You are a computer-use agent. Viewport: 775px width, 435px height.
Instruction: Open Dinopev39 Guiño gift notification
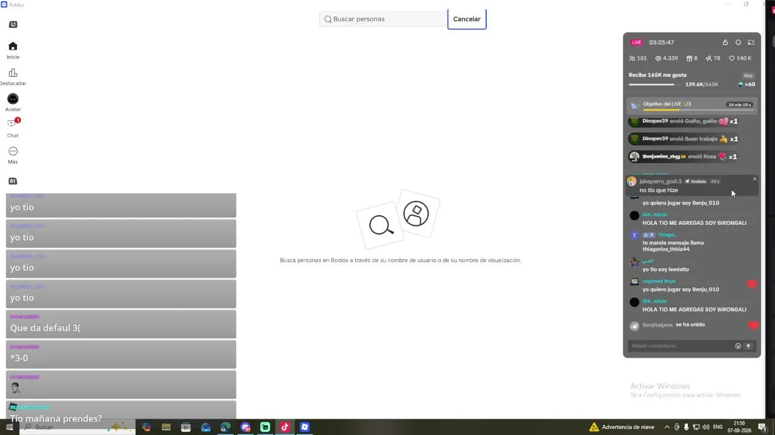click(684, 121)
